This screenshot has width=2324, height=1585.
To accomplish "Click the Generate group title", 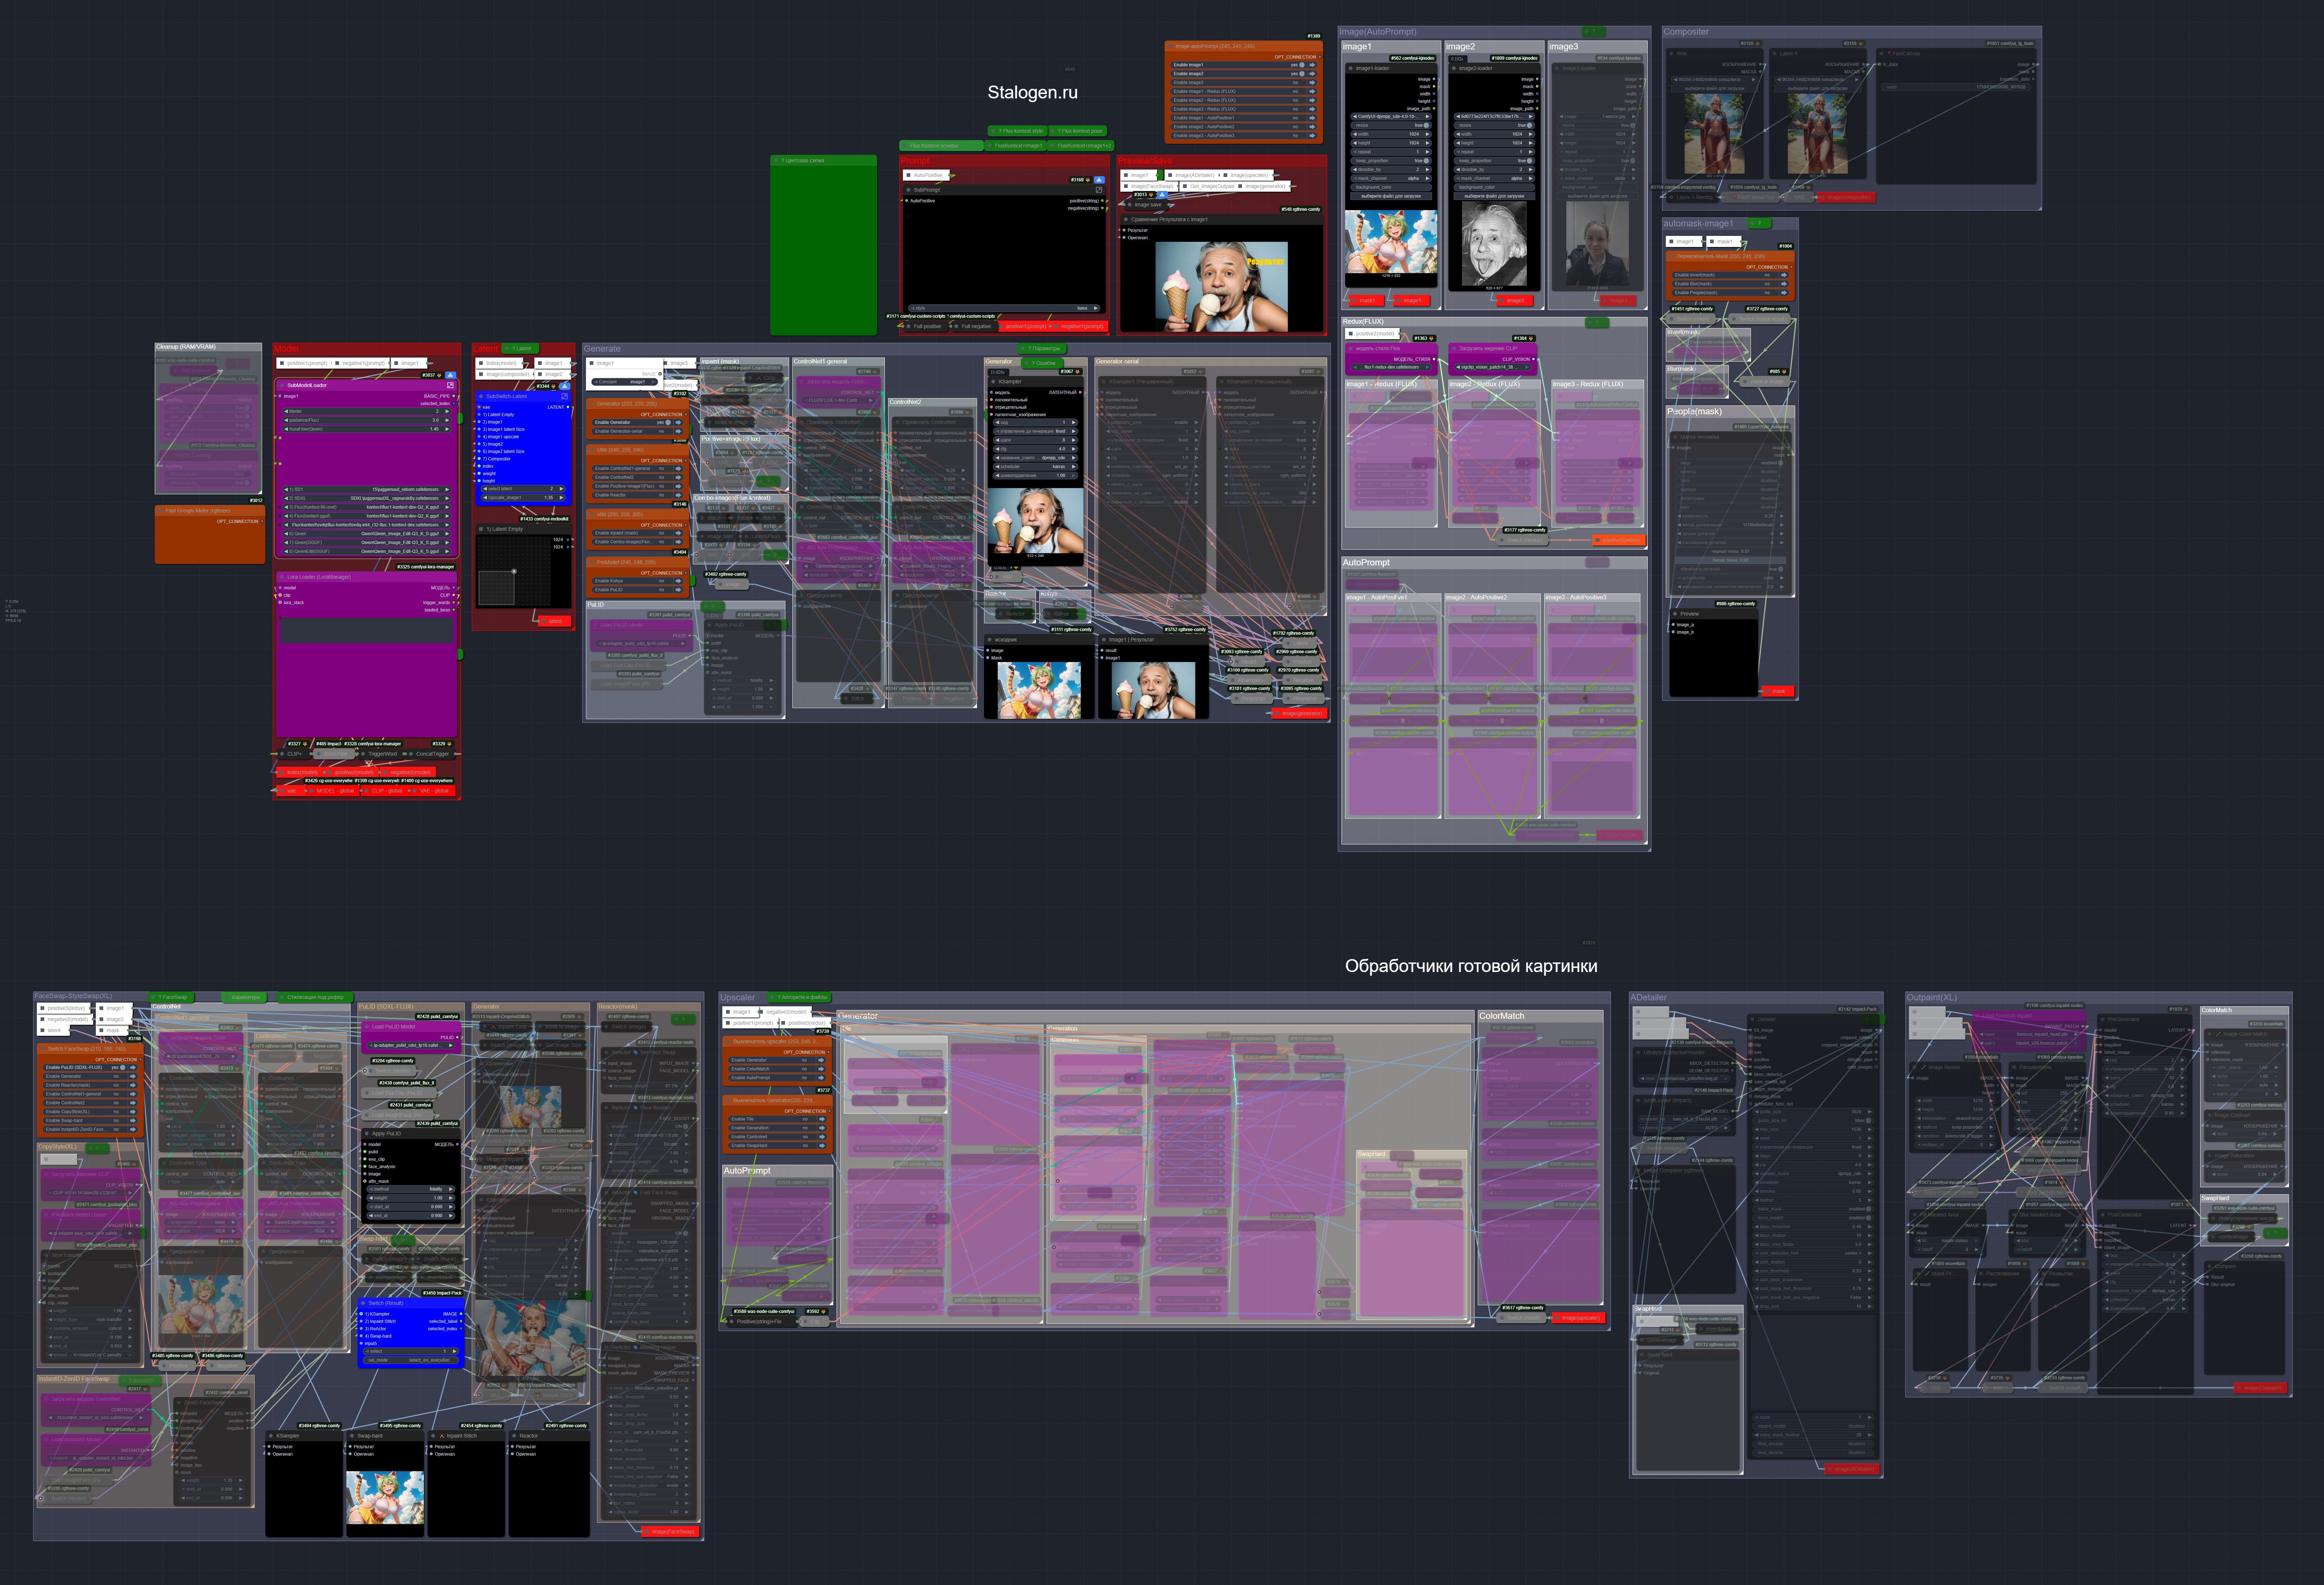I will pyautogui.click(x=602, y=349).
